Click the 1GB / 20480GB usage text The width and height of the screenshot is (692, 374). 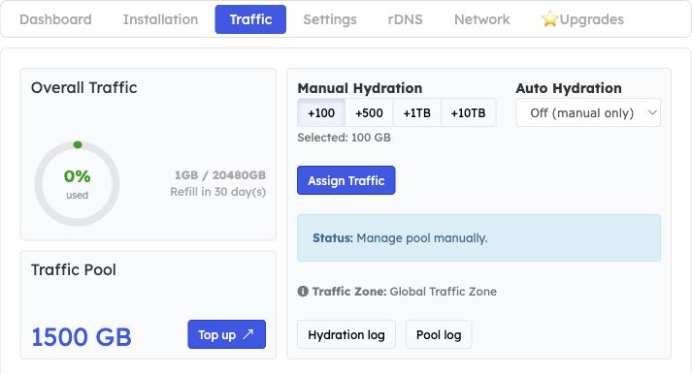click(x=220, y=175)
